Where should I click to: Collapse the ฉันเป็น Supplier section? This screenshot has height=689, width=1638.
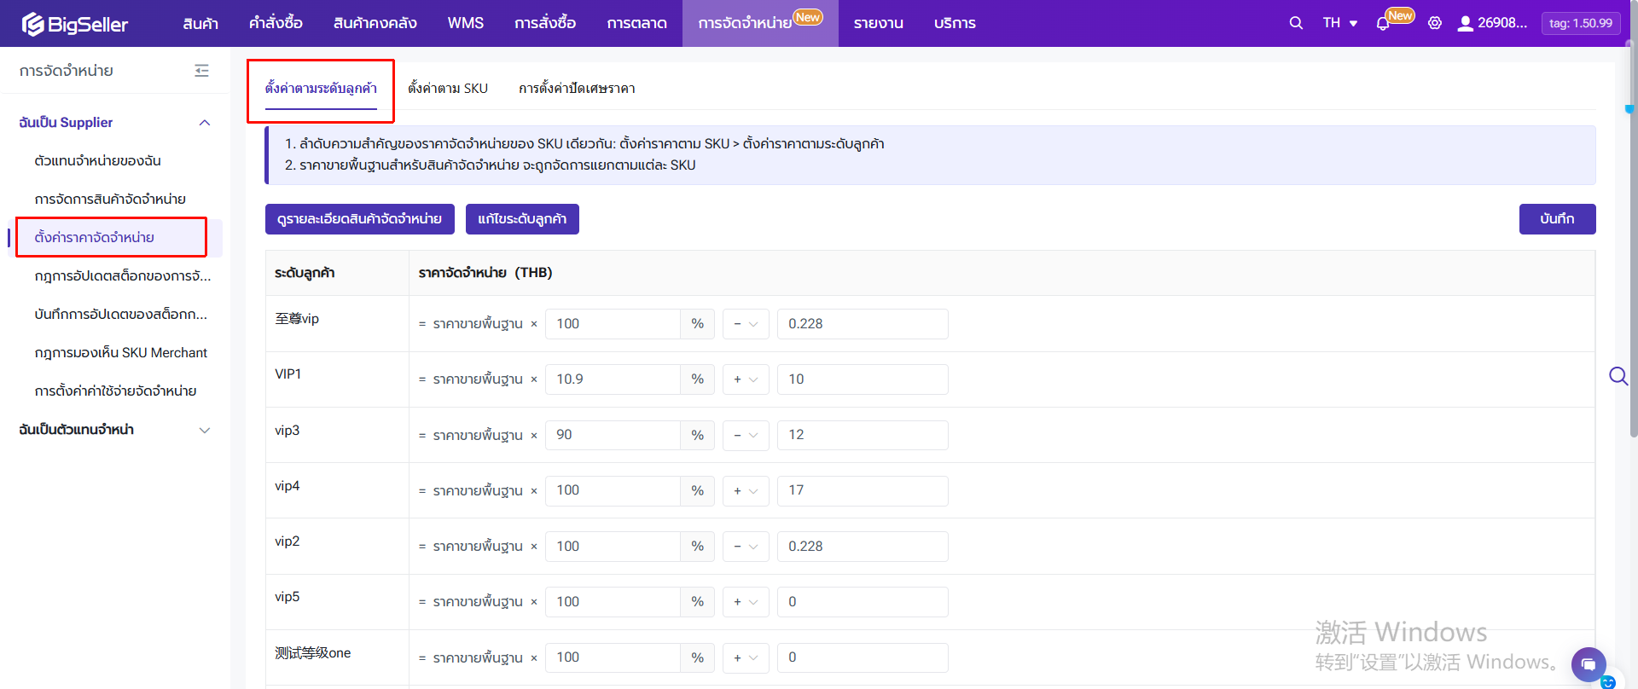coord(204,123)
